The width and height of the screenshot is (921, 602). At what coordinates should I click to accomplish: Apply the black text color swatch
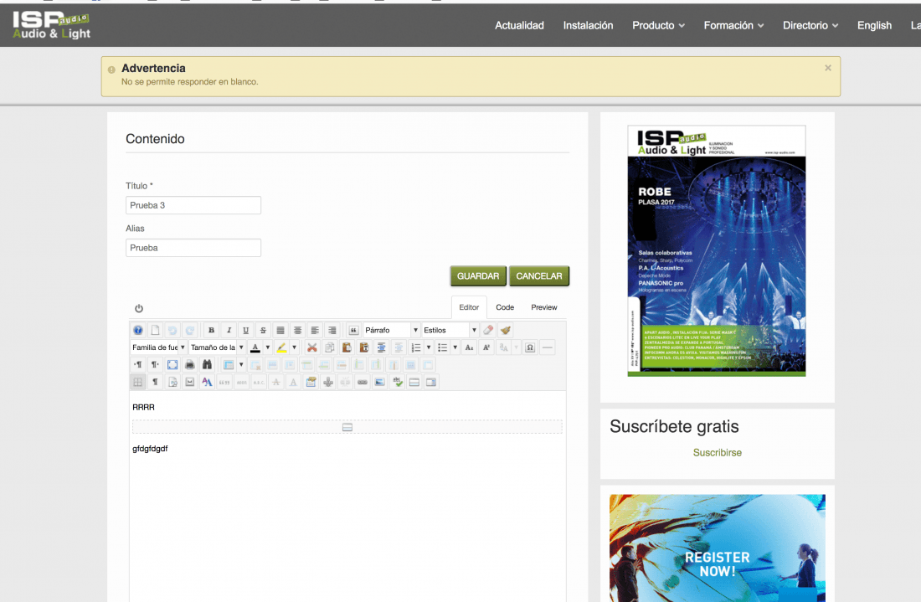(x=255, y=347)
